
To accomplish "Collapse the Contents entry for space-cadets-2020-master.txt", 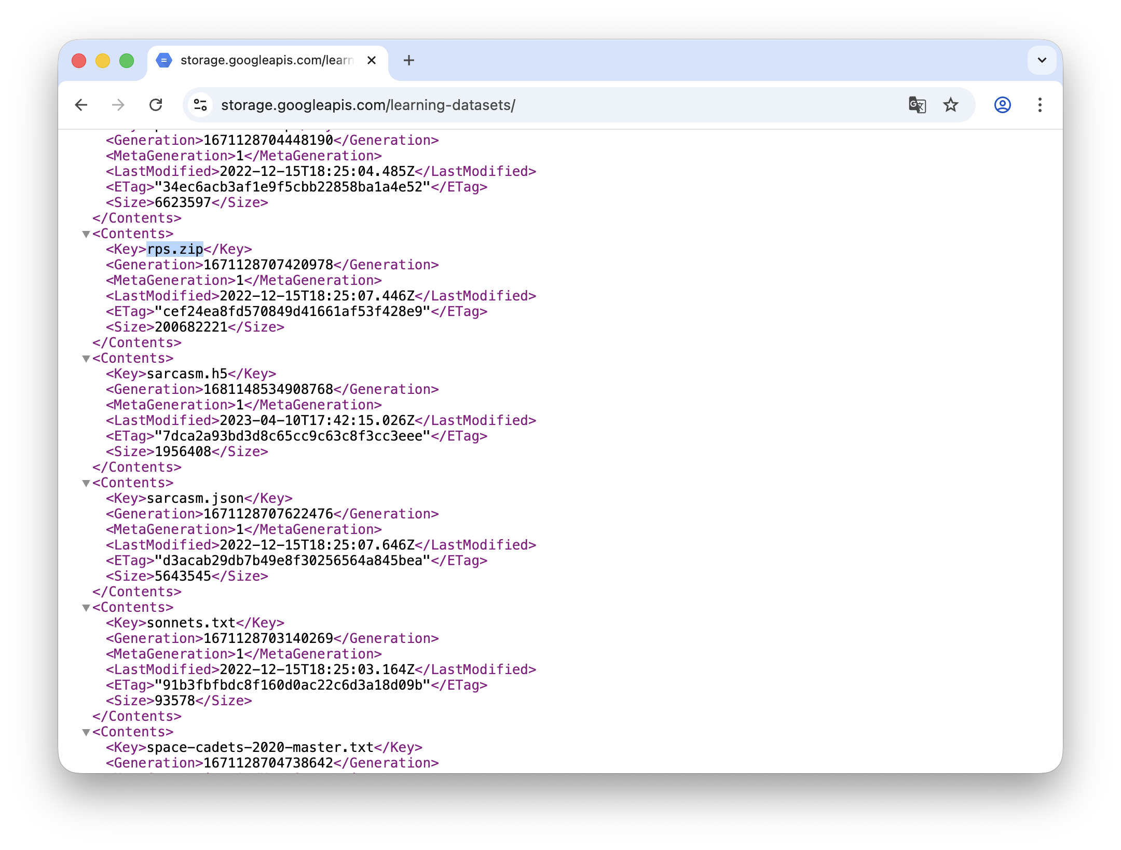I will point(86,732).
